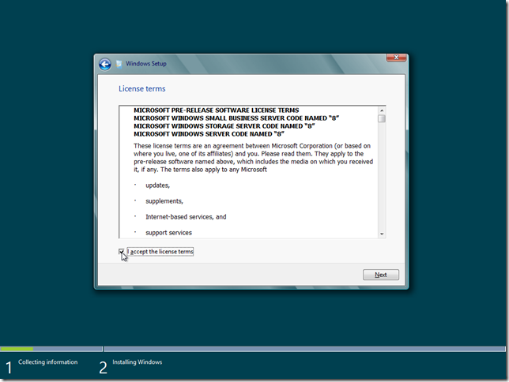Screen dimensions: 509x382
Task: Click the 'These license terms are an agreement' paragraph
Action: pos(253,158)
